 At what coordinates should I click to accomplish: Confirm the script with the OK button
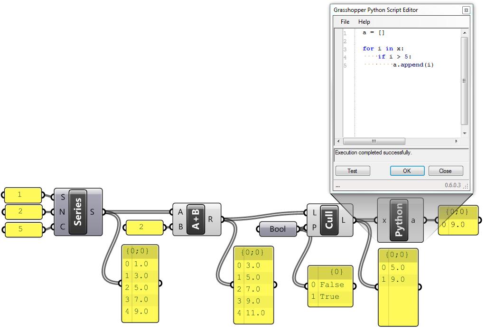click(x=407, y=171)
